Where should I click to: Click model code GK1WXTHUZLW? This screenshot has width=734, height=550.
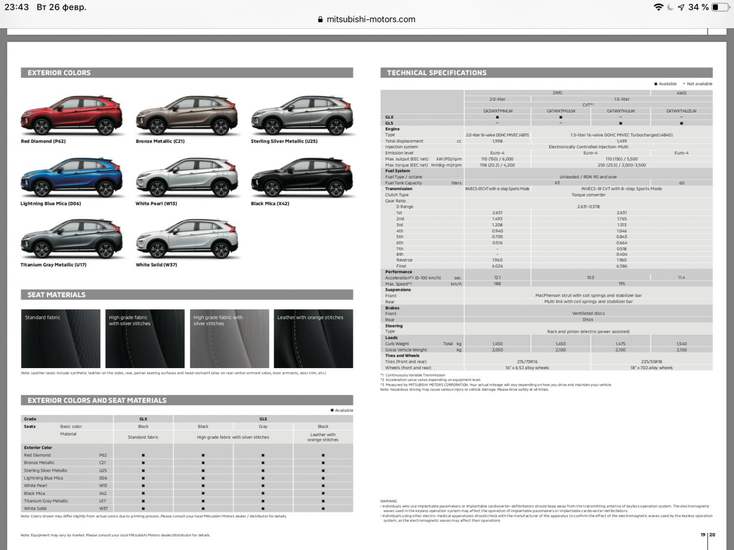(x=681, y=111)
